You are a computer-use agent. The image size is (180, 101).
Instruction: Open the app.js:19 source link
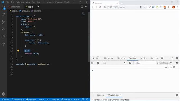click(x=170, y=67)
